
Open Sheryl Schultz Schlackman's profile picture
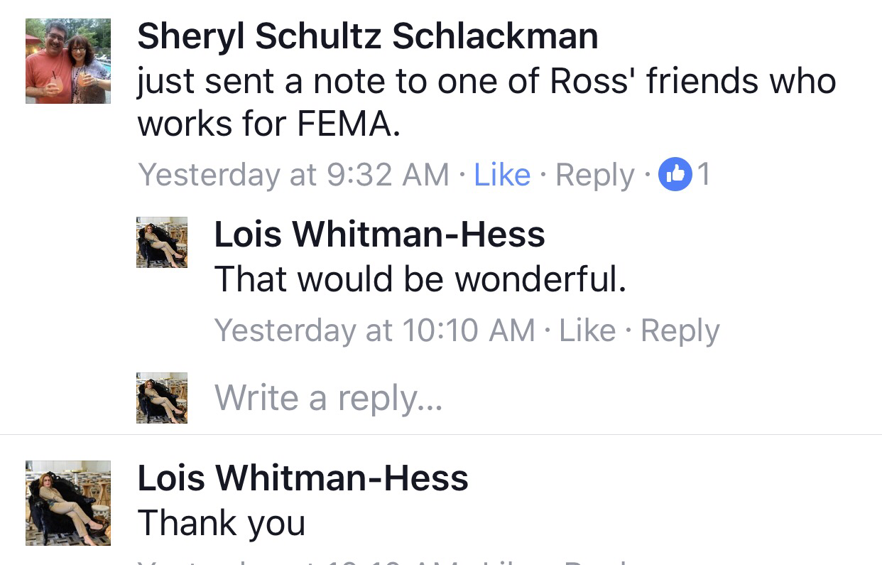pyautogui.click(x=68, y=61)
